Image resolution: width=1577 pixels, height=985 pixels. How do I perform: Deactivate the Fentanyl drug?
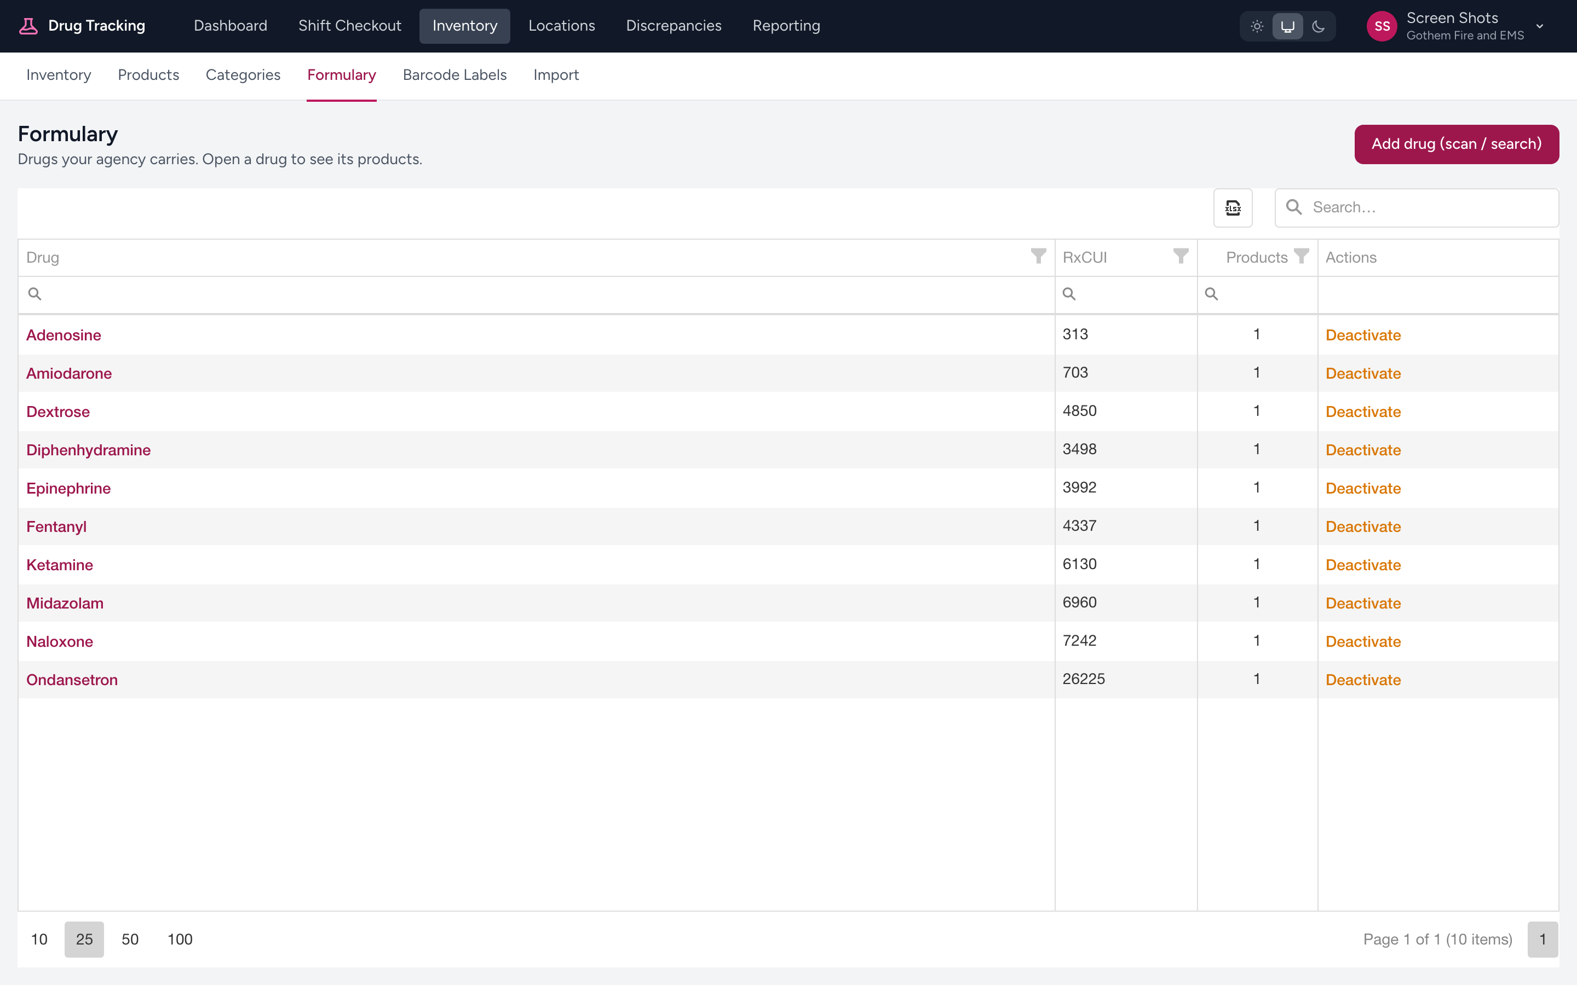click(1363, 526)
